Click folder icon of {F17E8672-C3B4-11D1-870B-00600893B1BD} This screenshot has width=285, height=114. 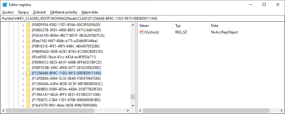coord(28,100)
